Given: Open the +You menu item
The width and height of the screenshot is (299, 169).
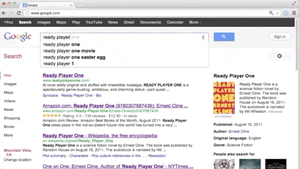Looking at the screenshot, I should (8, 22).
